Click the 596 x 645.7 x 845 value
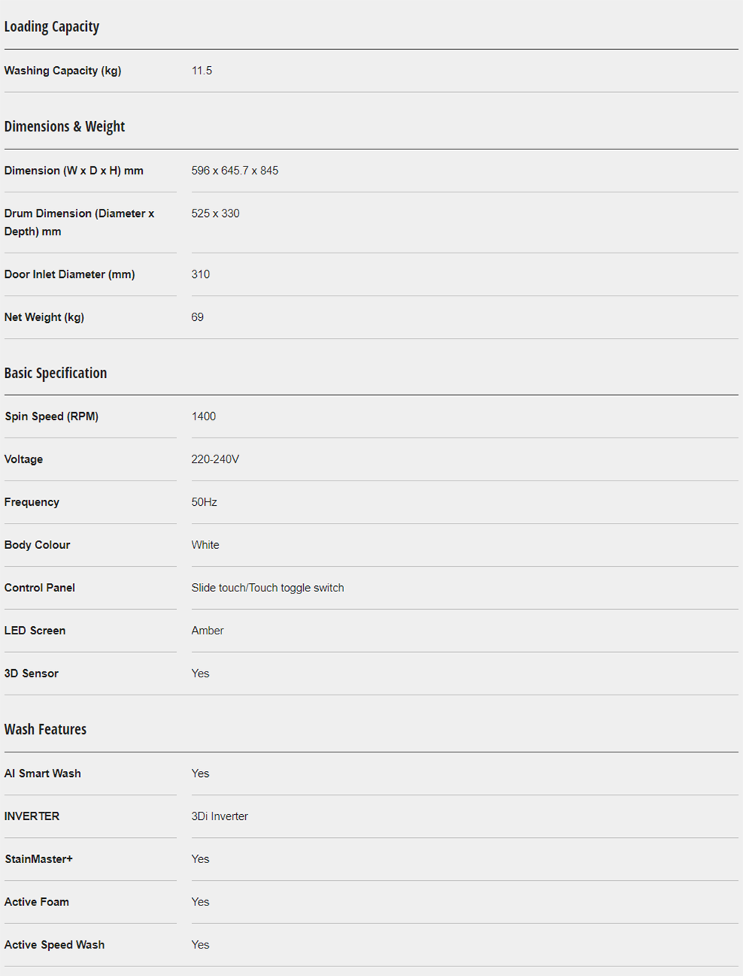 coord(235,170)
